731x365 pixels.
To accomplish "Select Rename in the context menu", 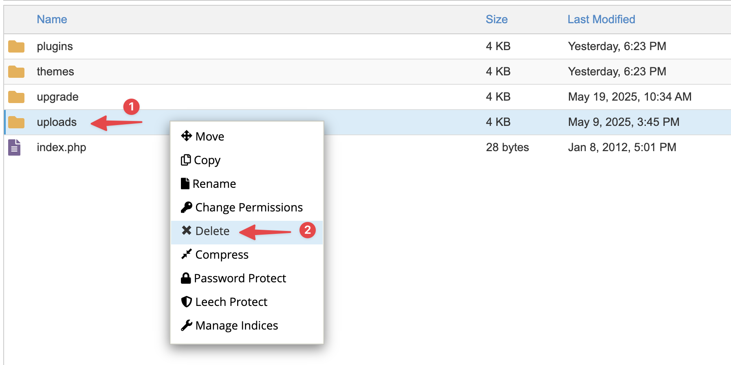I will pos(247,184).
